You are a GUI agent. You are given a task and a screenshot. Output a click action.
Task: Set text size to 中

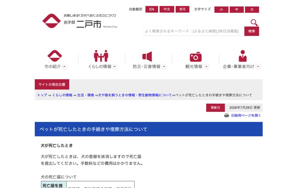click(237, 10)
